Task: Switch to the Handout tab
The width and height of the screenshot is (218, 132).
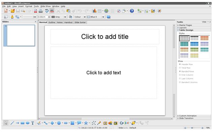Action: (x=68, y=22)
